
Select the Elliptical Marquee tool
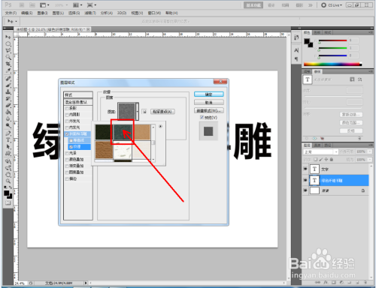[x=8, y=44]
